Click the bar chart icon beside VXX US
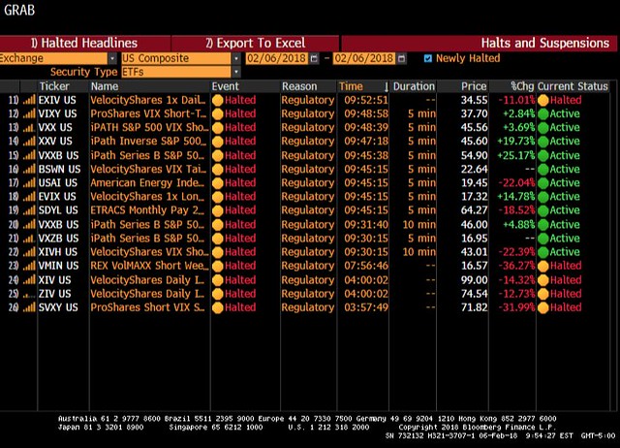 [29, 128]
